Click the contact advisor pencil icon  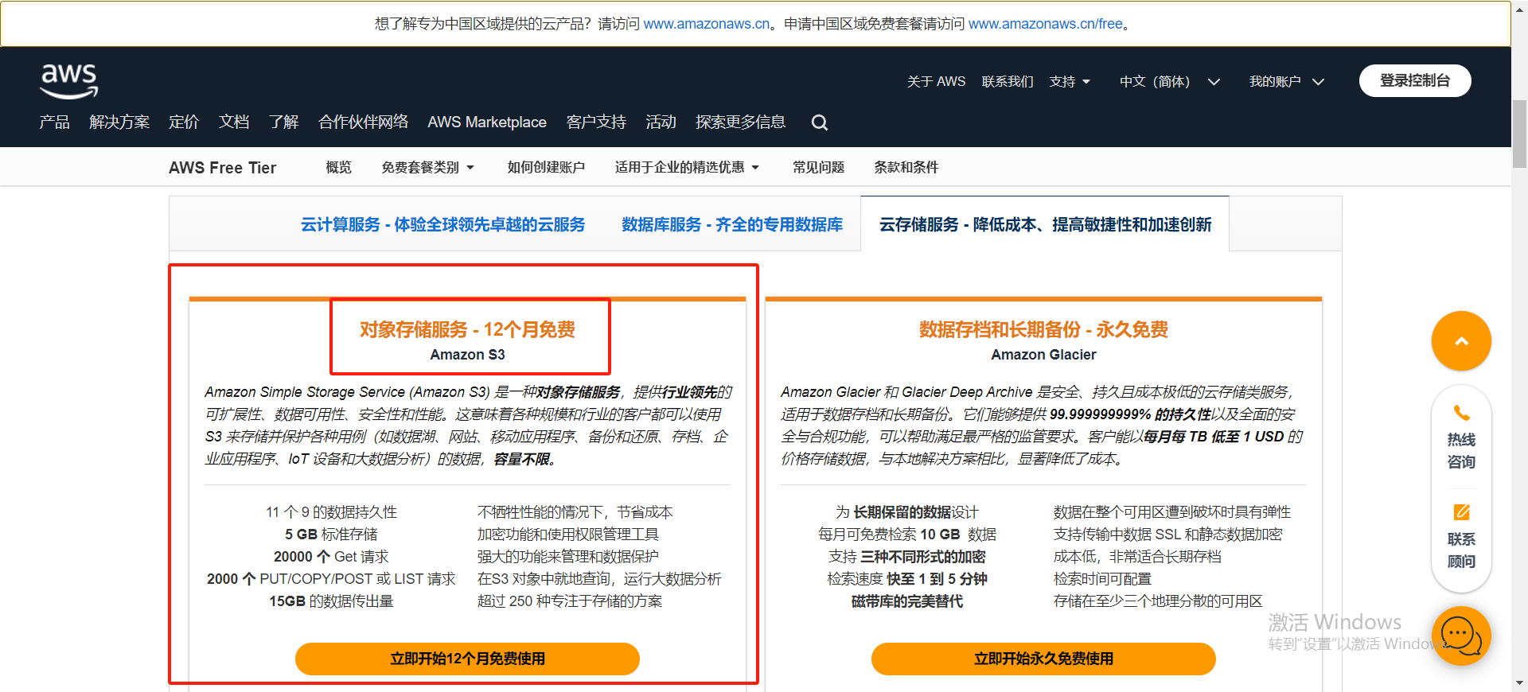(1461, 512)
